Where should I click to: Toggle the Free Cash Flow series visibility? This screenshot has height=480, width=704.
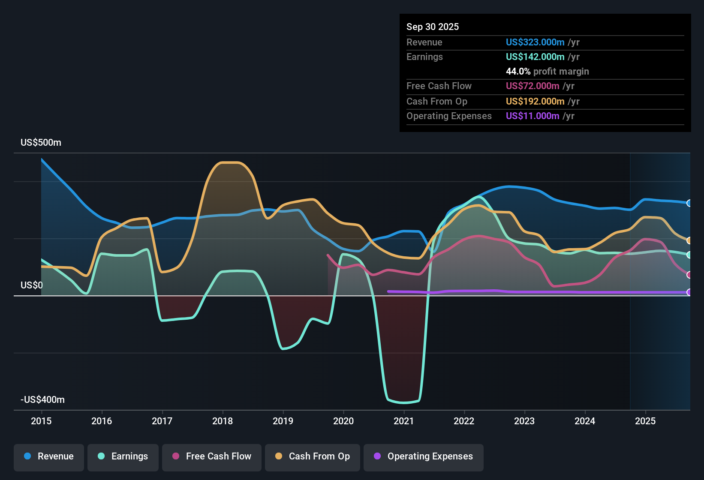click(211, 456)
